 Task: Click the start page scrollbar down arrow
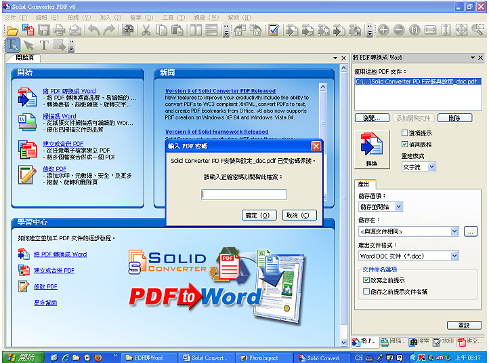[x=343, y=343]
